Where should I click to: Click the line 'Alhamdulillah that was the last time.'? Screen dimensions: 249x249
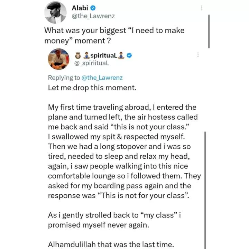111,245
